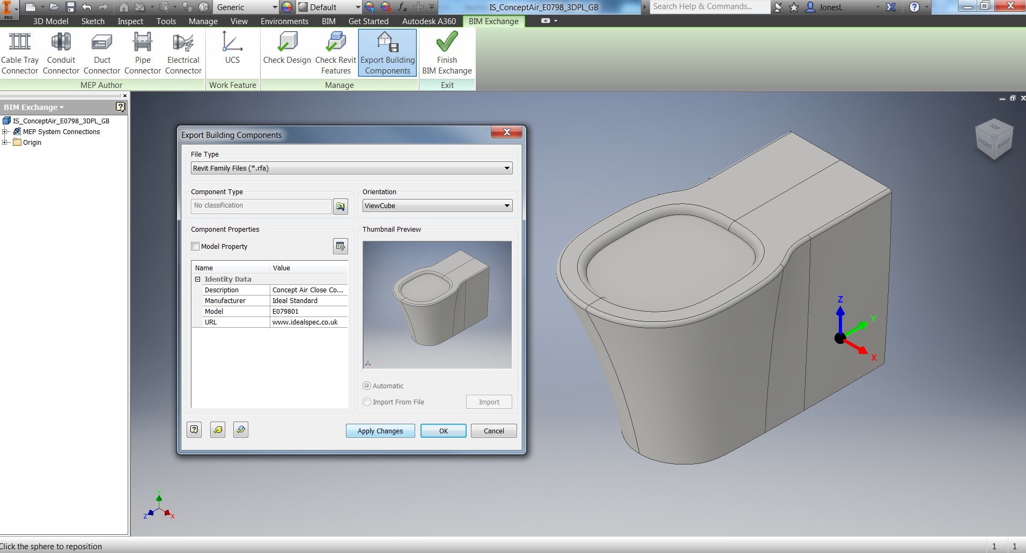Click the Apply Changes button
1026x553 pixels.
point(380,431)
